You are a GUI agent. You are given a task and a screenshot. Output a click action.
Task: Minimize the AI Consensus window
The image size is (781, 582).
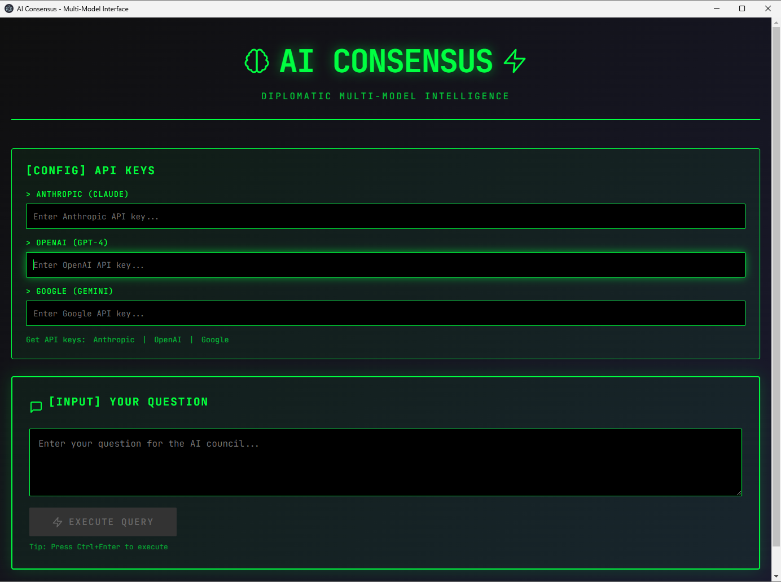pos(716,8)
